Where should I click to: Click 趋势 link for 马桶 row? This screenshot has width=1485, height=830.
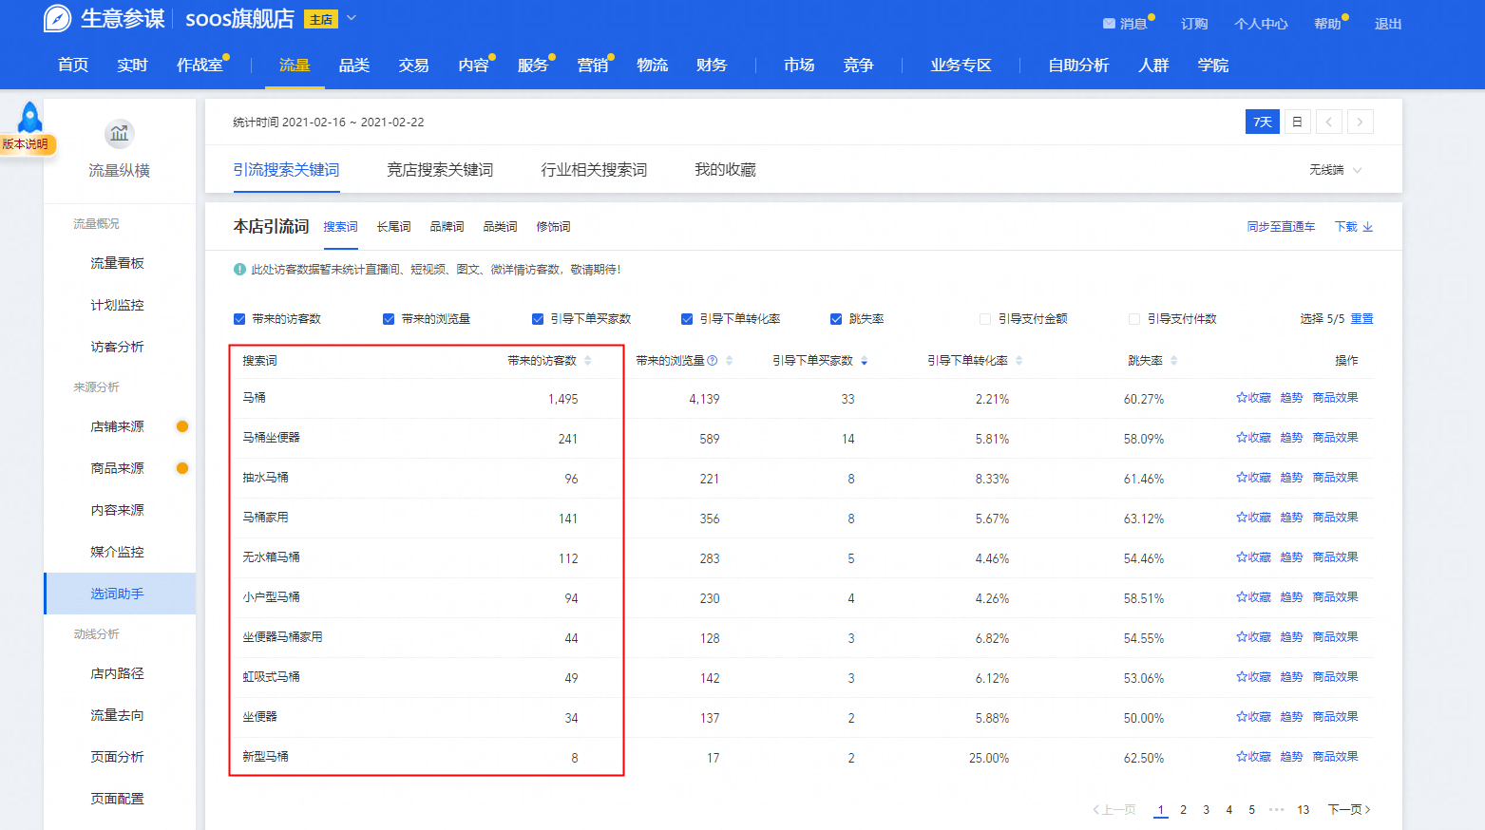click(1291, 398)
